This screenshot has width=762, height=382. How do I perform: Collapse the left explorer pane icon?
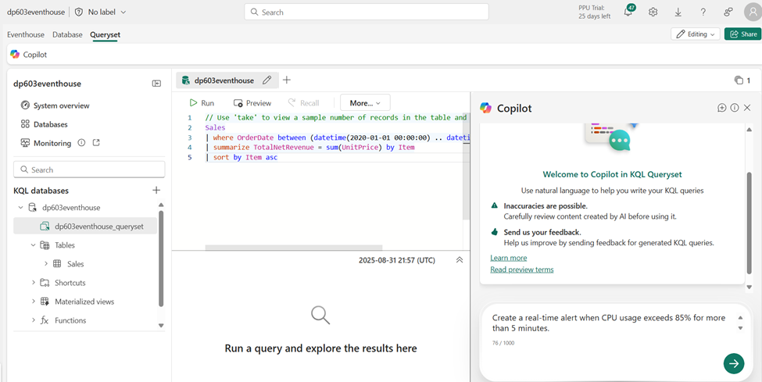pyautogui.click(x=156, y=84)
